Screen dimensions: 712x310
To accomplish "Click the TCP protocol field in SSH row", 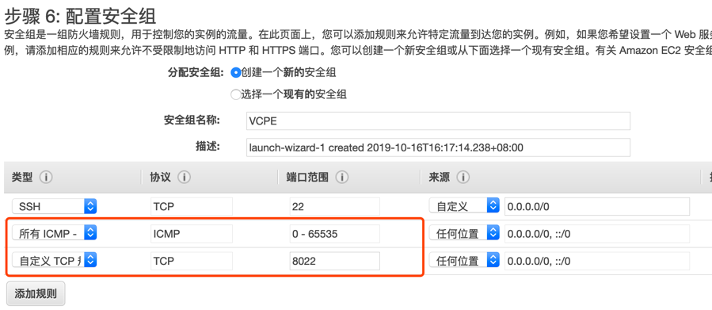I will pos(192,207).
